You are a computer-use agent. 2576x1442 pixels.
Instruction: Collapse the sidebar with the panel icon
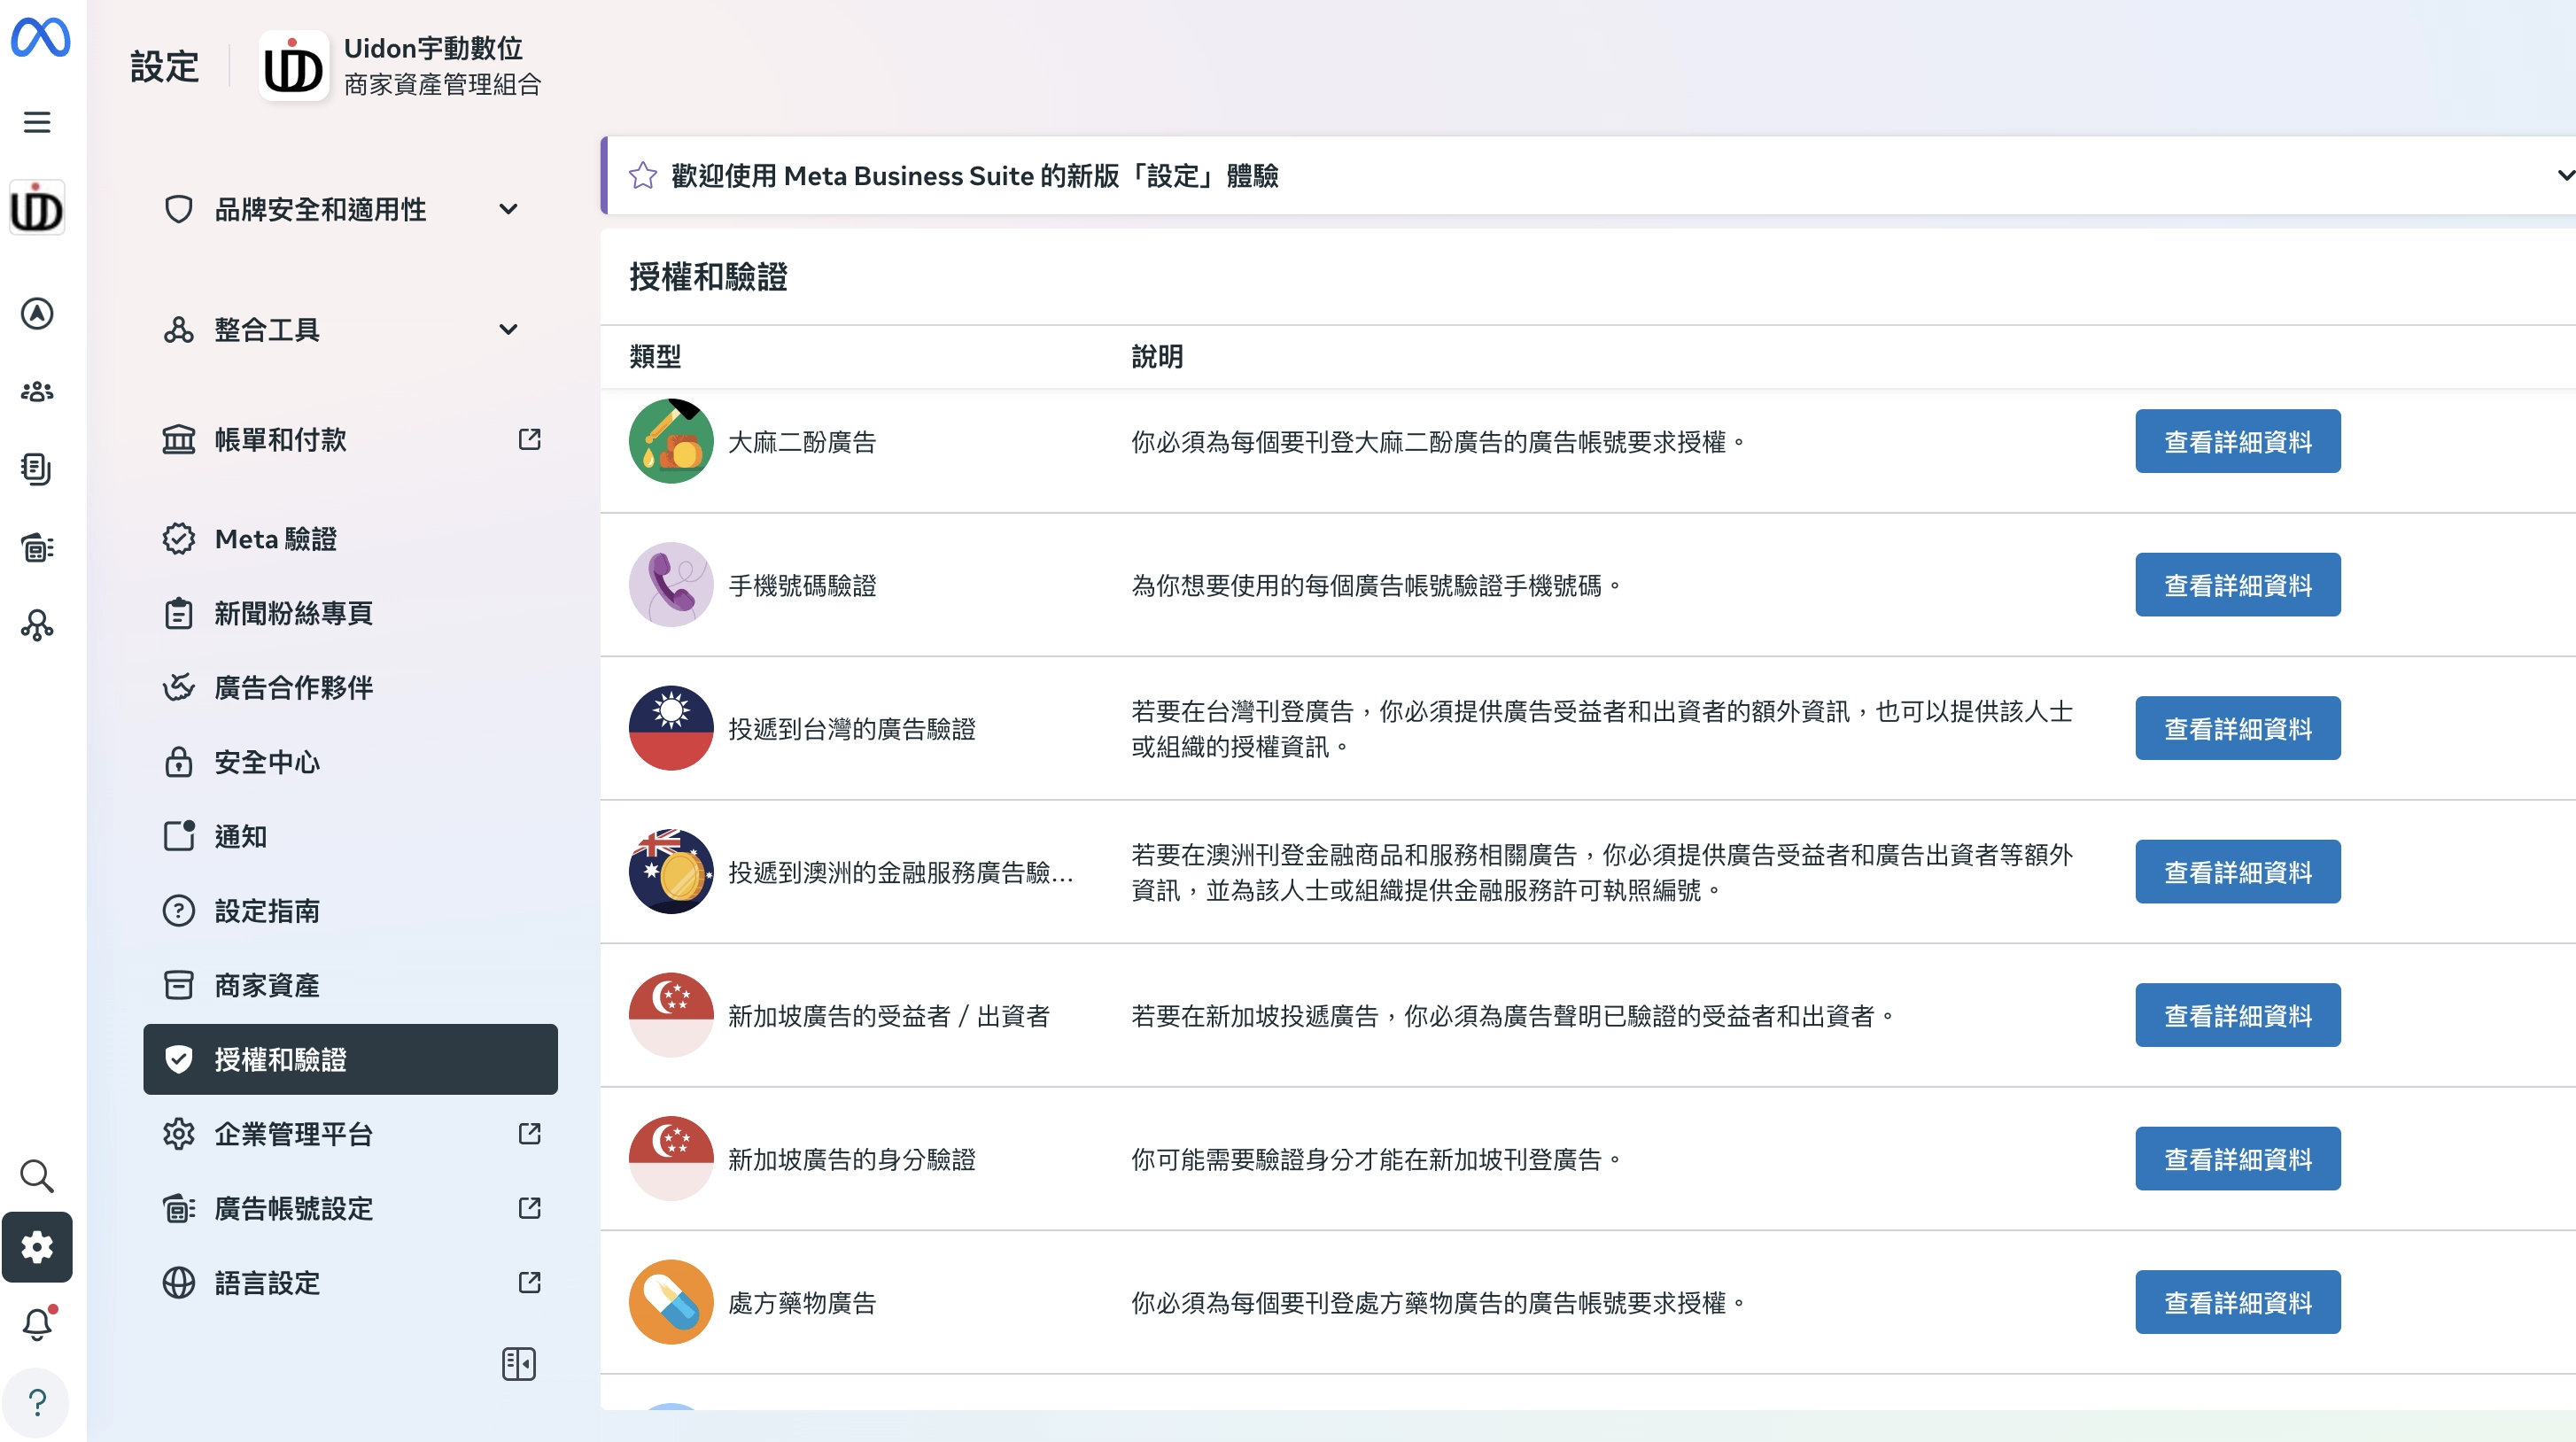518,1364
